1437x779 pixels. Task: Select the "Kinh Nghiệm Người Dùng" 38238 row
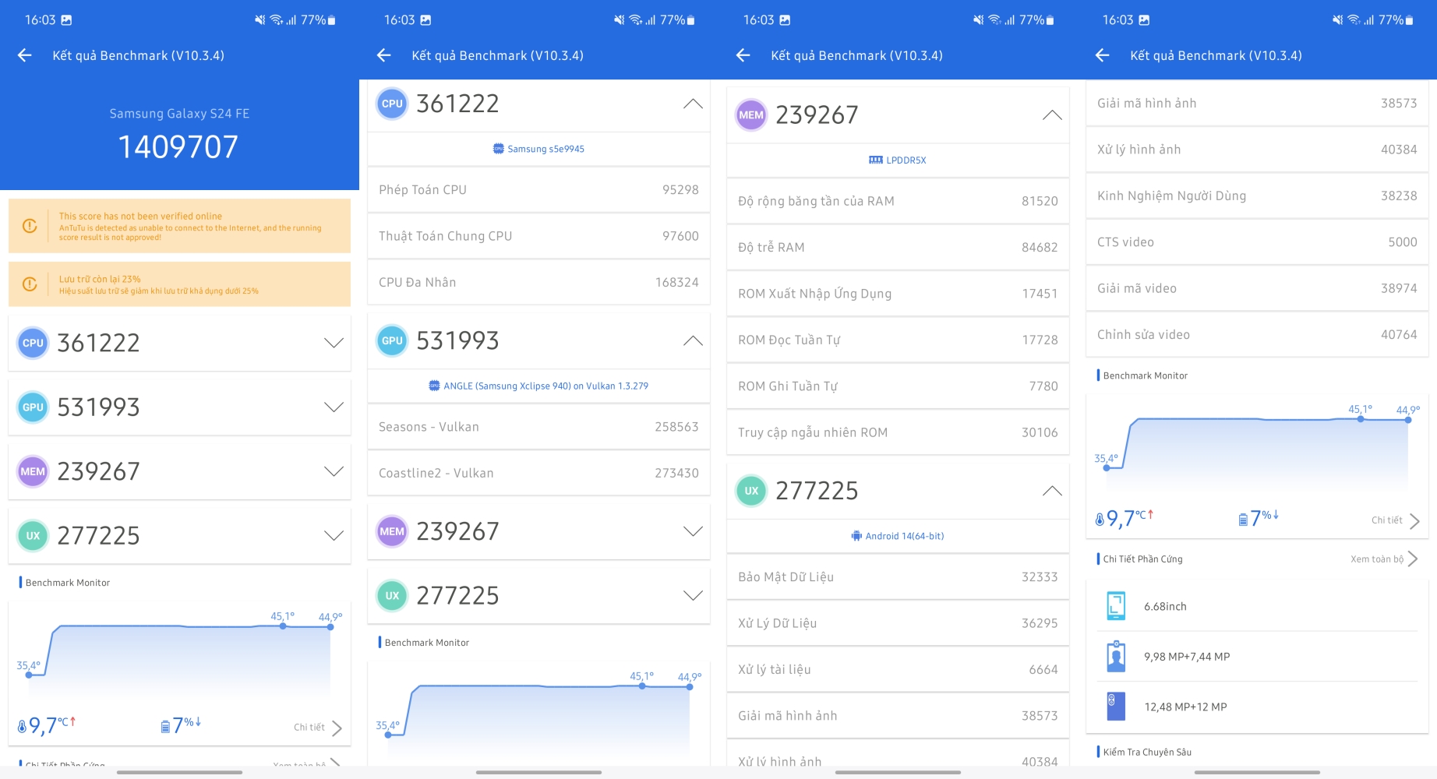(x=1257, y=196)
